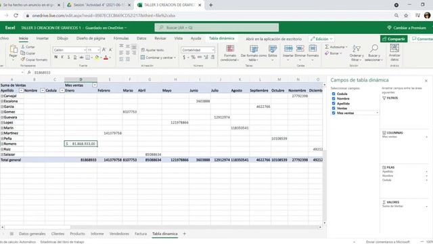Open the Apellido header filter dropdown
The height and width of the screenshot is (244, 433).
[21, 90]
